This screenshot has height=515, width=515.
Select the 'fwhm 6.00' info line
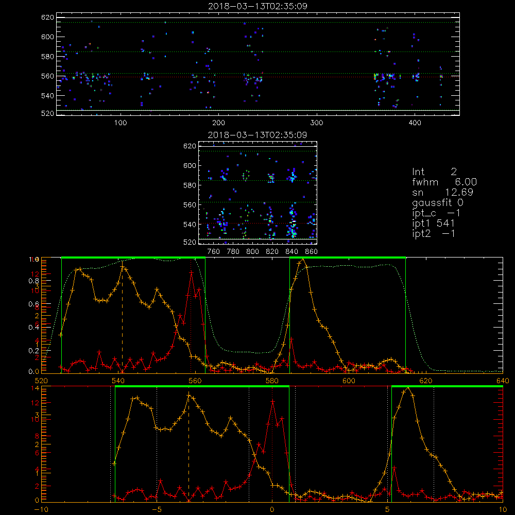tap(444, 182)
